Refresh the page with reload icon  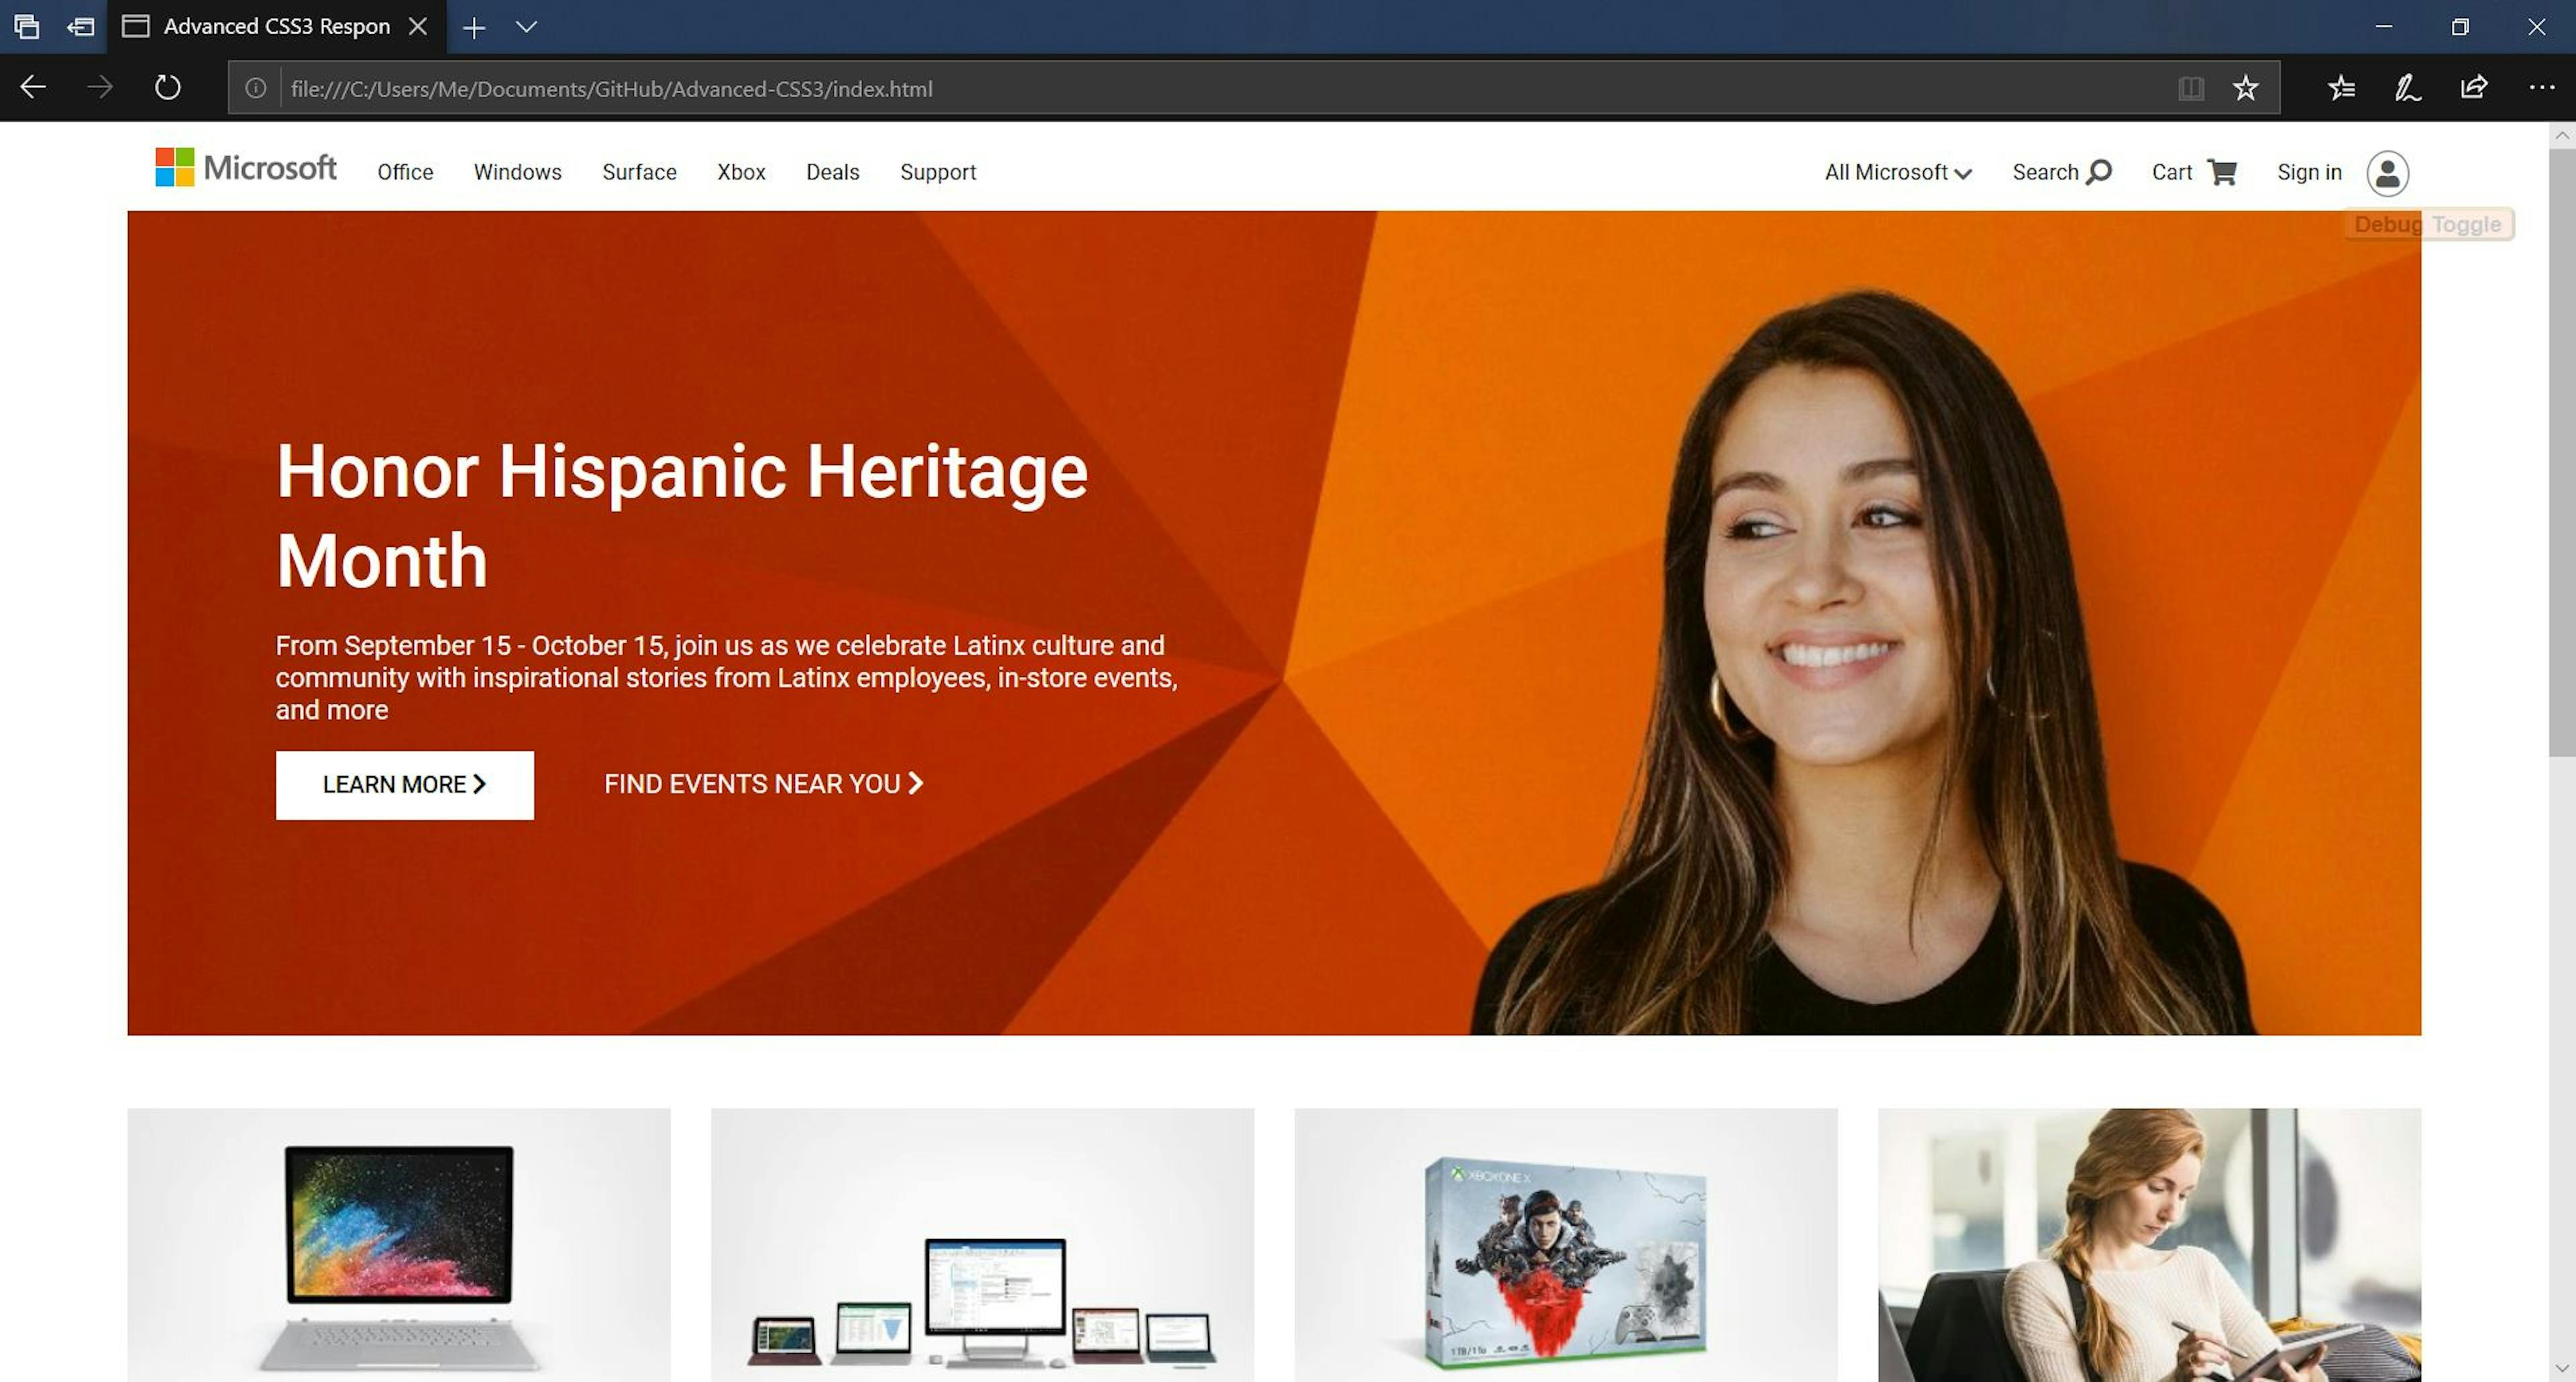coord(168,88)
